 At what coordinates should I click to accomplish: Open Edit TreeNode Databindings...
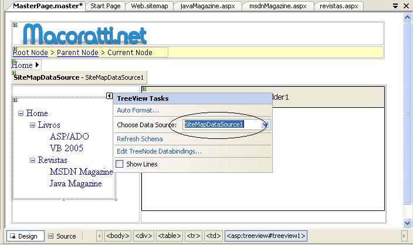pos(159,151)
